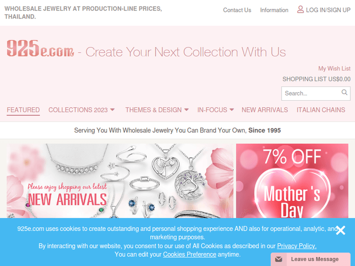Expand Themes & Design dropdown arrow
This screenshot has height=266, width=355.
[186, 110]
